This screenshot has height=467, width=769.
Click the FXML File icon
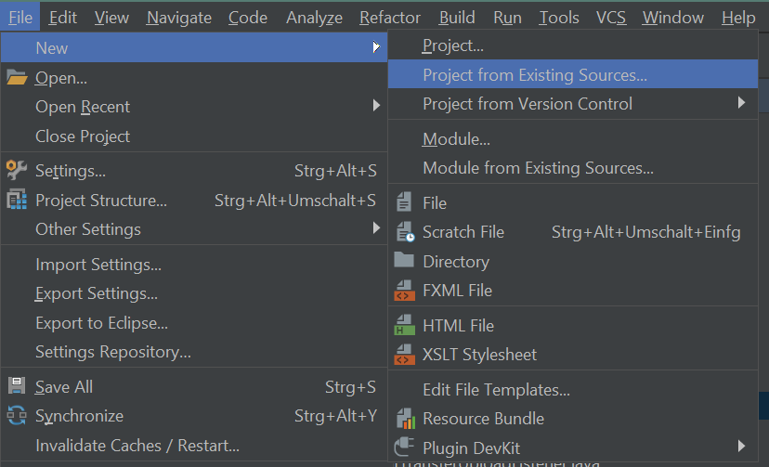(x=404, y=291)
